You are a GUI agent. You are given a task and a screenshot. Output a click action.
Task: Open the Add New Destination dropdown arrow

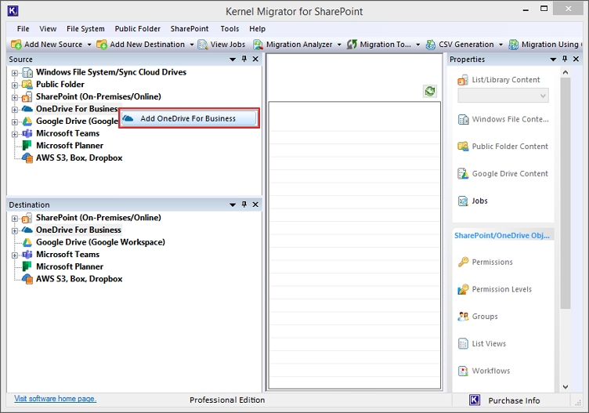click(x=192, y=45)
